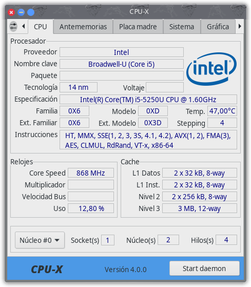
Task: Switch to the Gráfica tab
Action: 218,27
